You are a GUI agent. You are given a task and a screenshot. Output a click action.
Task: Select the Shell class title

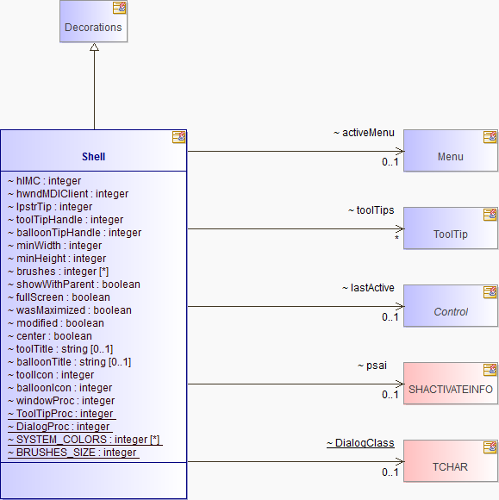click(93, 157)
